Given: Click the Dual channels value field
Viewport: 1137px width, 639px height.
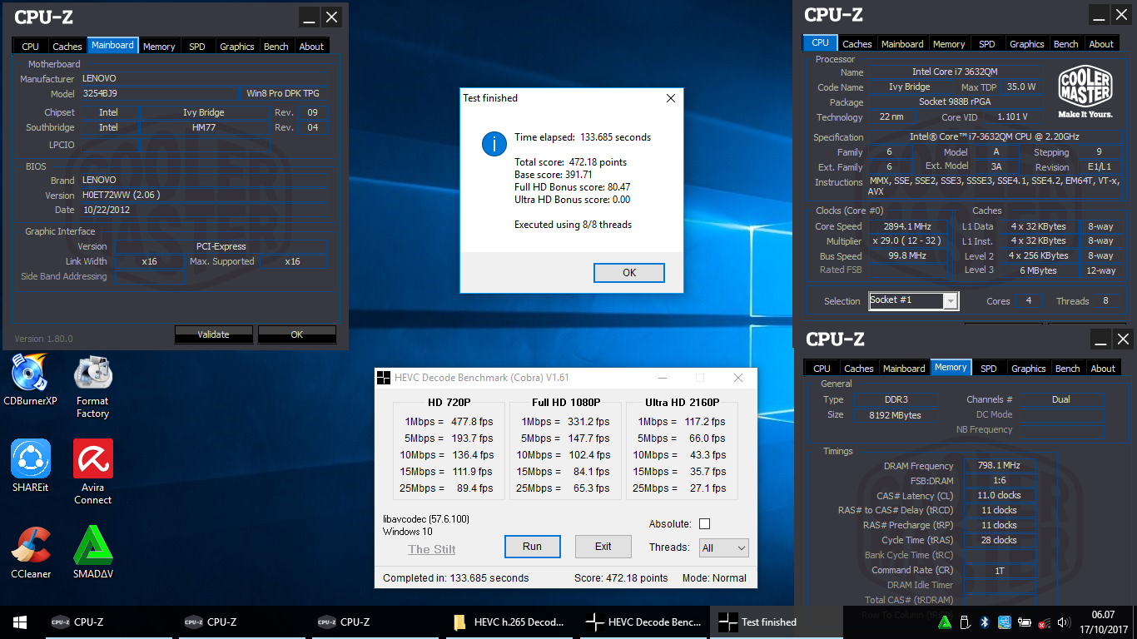Looking at the screenshot, I should [x=1061, y=399].
